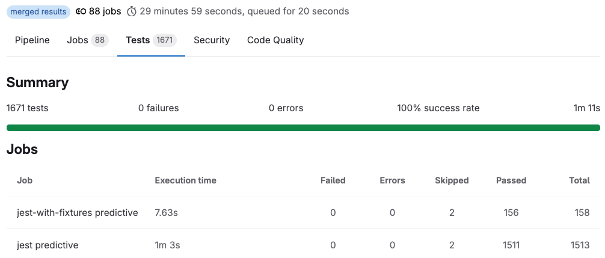Click the pipeline icon beside 88 jobs
605x258 pixels.
[81, 11]
